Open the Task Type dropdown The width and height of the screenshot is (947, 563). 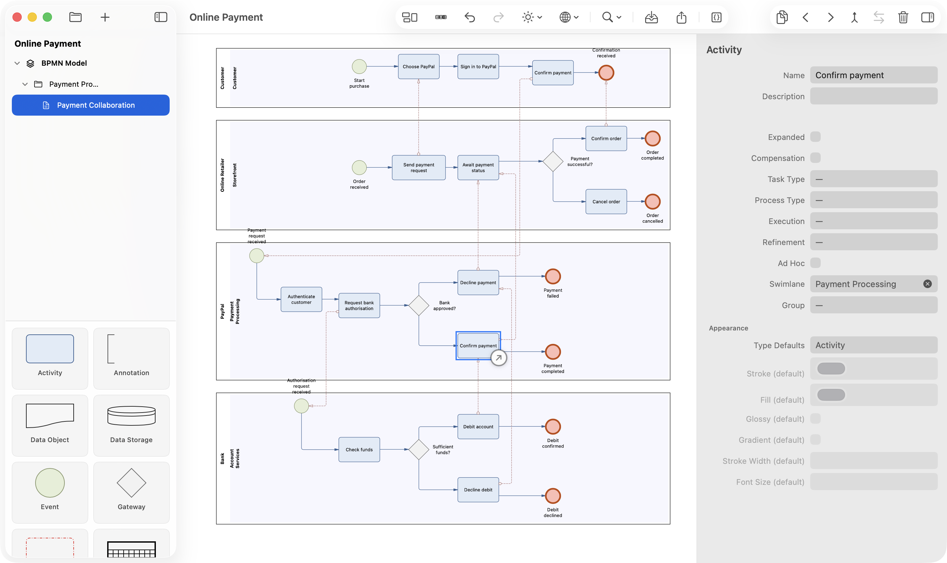tap(873, 179)
